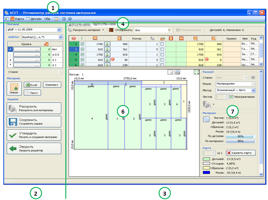This screenshot has height=200, width=268.
Task: Click the saw blade column header icon
Action: (152, 38)
